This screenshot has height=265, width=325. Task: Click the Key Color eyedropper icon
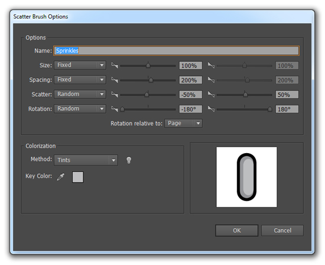[61, 177]
